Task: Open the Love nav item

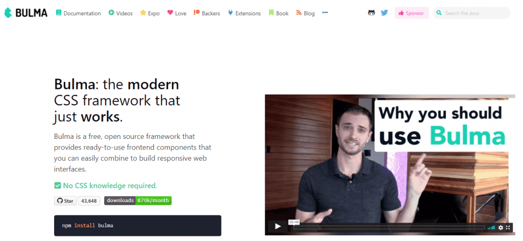Action: (x=177, y=13)
